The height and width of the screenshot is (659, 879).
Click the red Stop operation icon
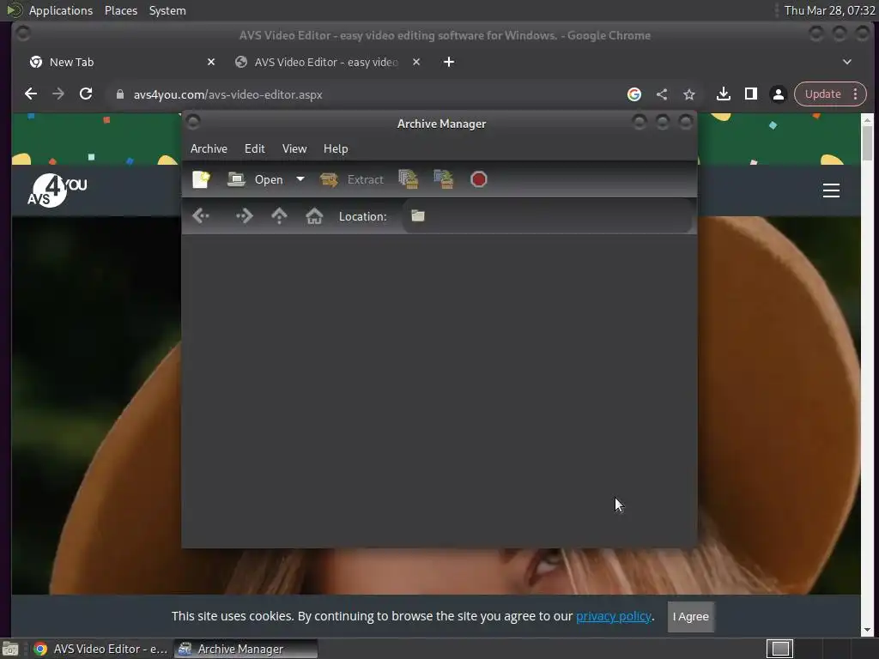479,179
